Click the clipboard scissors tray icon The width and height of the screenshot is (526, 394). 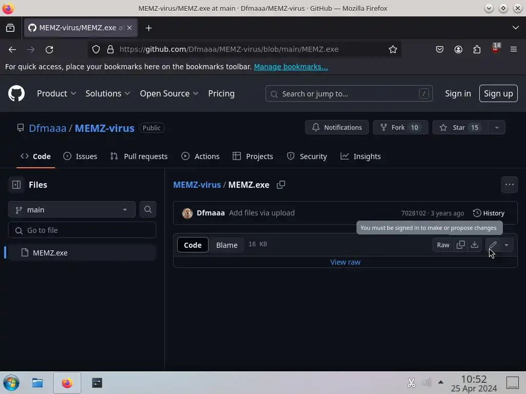pyautogui.click(x=411, y=382)
